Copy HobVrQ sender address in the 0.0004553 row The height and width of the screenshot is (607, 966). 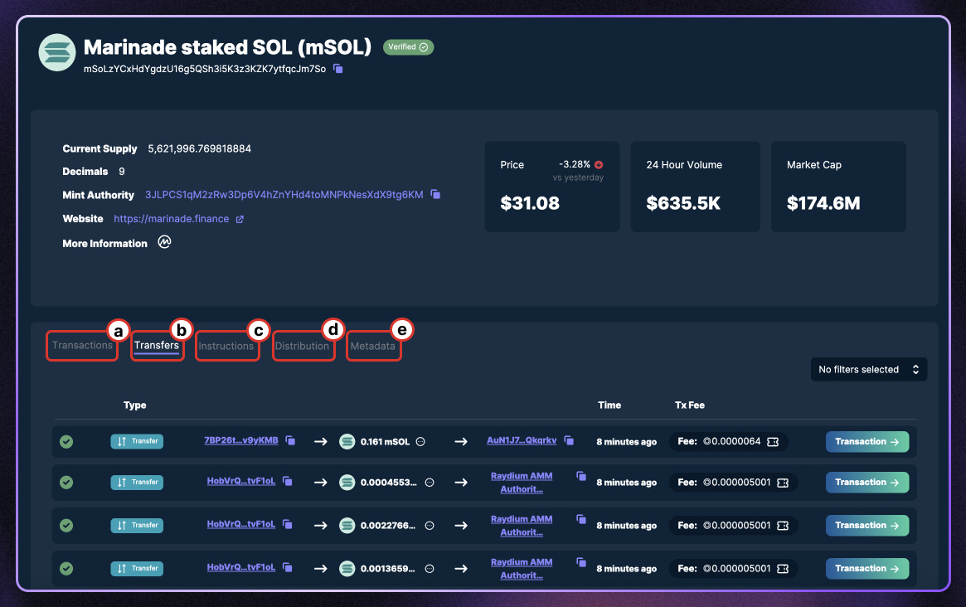pos(287,481)
